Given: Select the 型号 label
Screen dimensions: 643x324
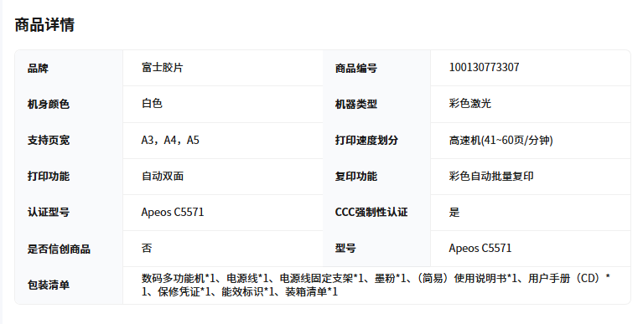Looking at the screenshot, I should tap(345, 248).
